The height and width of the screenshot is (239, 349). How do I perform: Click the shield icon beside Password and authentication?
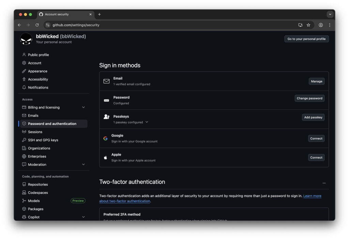point(24,123)
